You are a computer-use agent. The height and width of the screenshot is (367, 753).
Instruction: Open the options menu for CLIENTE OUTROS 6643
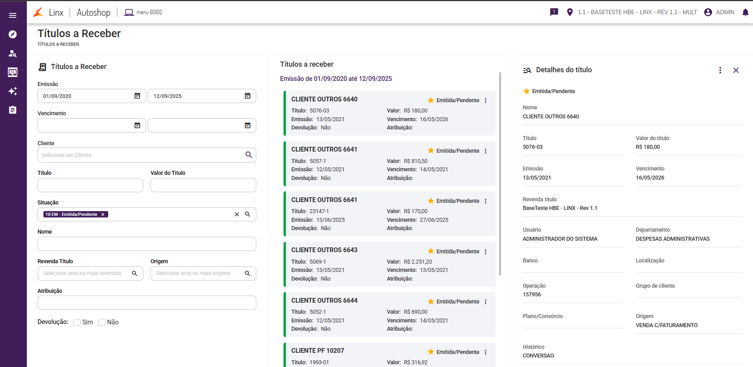(486, 252)
